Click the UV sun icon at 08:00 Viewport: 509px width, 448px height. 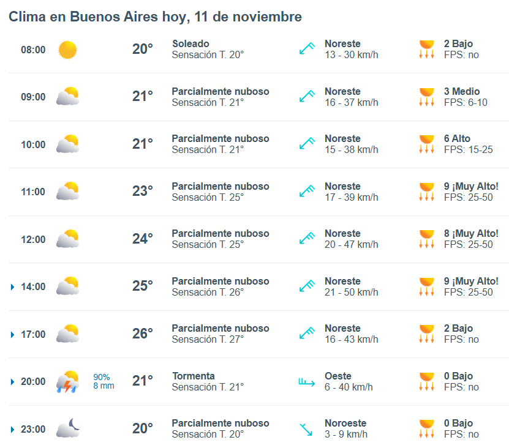pos(426,50)
